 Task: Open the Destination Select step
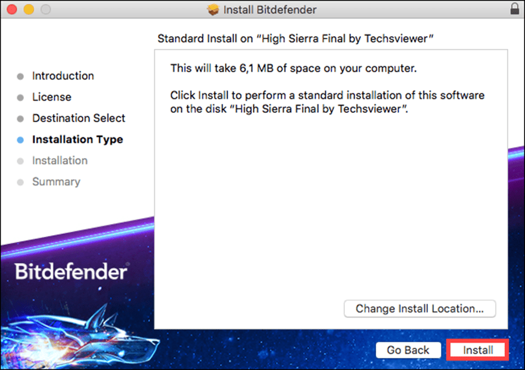pos(78,118)
